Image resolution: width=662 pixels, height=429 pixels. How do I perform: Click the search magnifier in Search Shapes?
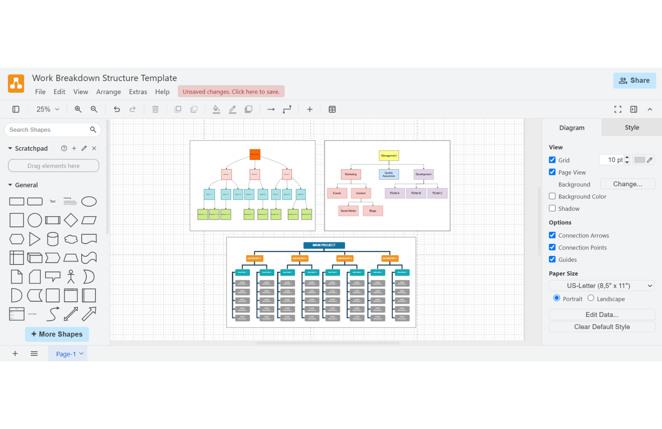coord(93,130)
